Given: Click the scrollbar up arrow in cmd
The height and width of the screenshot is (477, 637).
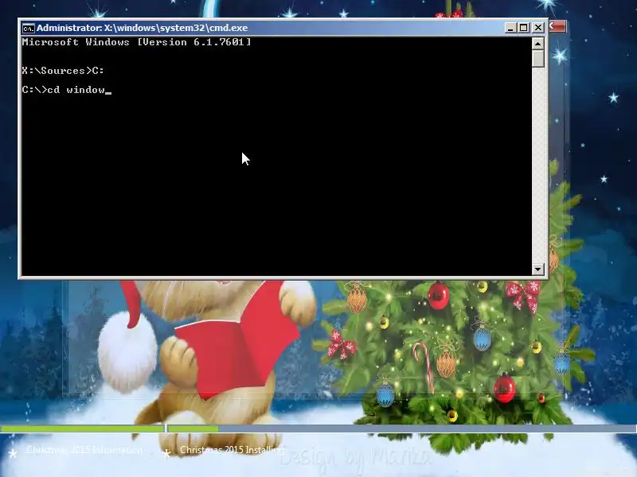Looking at the screenshot, I should point(538,44).
